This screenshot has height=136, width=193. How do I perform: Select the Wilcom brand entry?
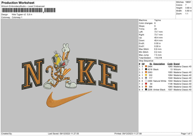pos(177,70)
